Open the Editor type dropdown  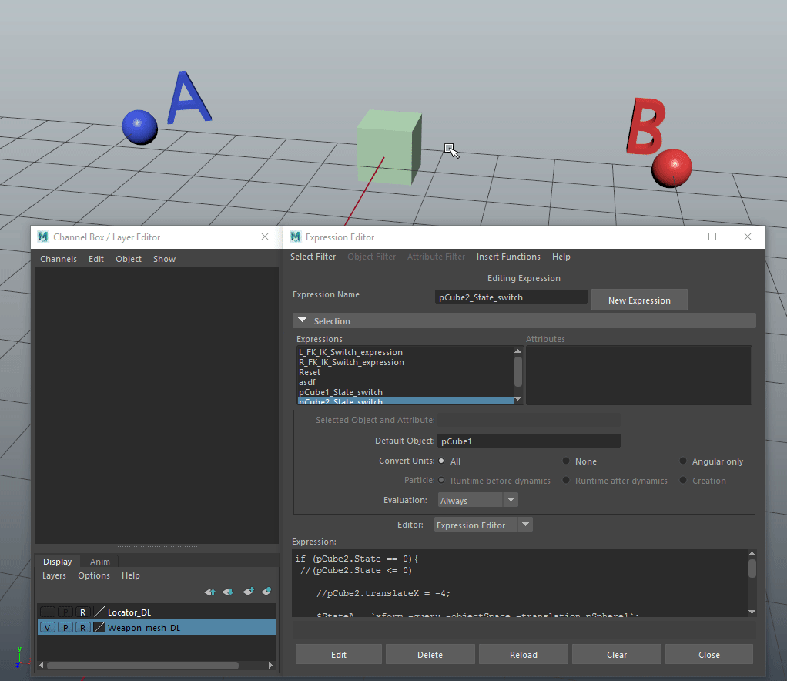coord(525,525)
